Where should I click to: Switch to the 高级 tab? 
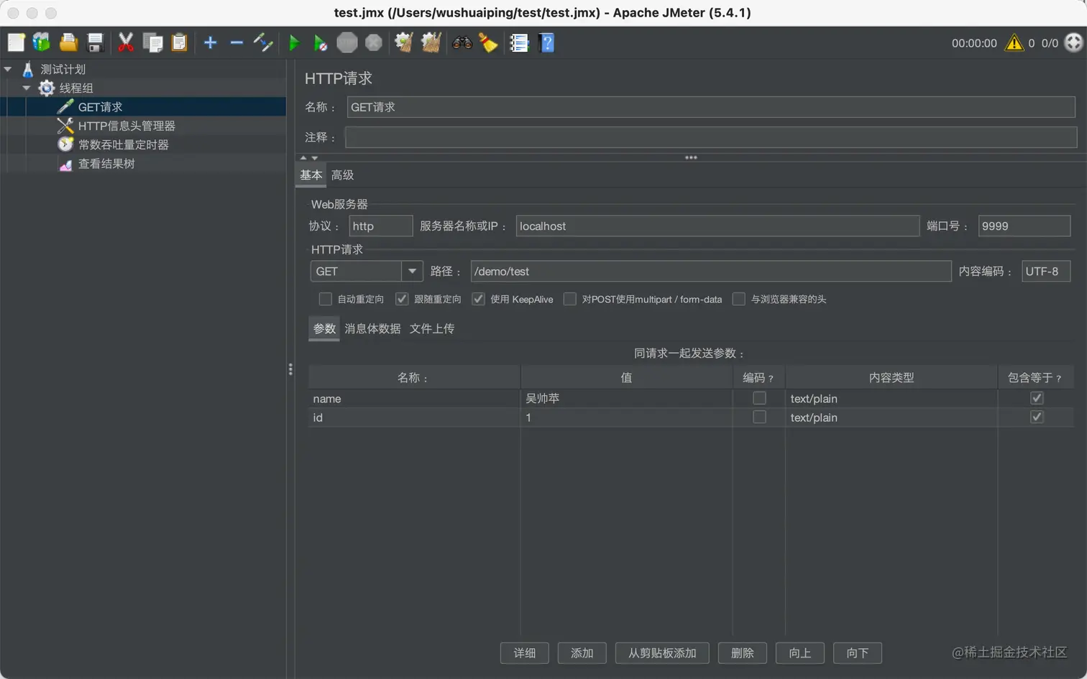[342, 175]
